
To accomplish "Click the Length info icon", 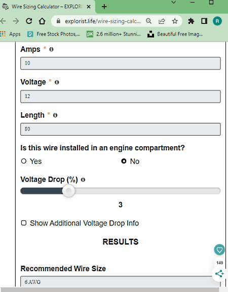I will pyautogui.click(x=55, y=115).
